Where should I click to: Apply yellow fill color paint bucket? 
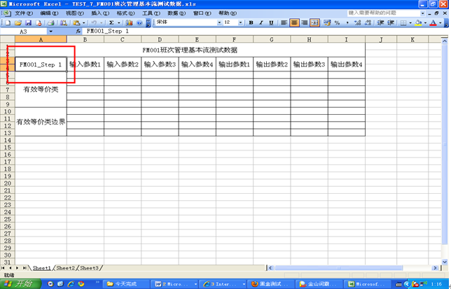(419, 22)
